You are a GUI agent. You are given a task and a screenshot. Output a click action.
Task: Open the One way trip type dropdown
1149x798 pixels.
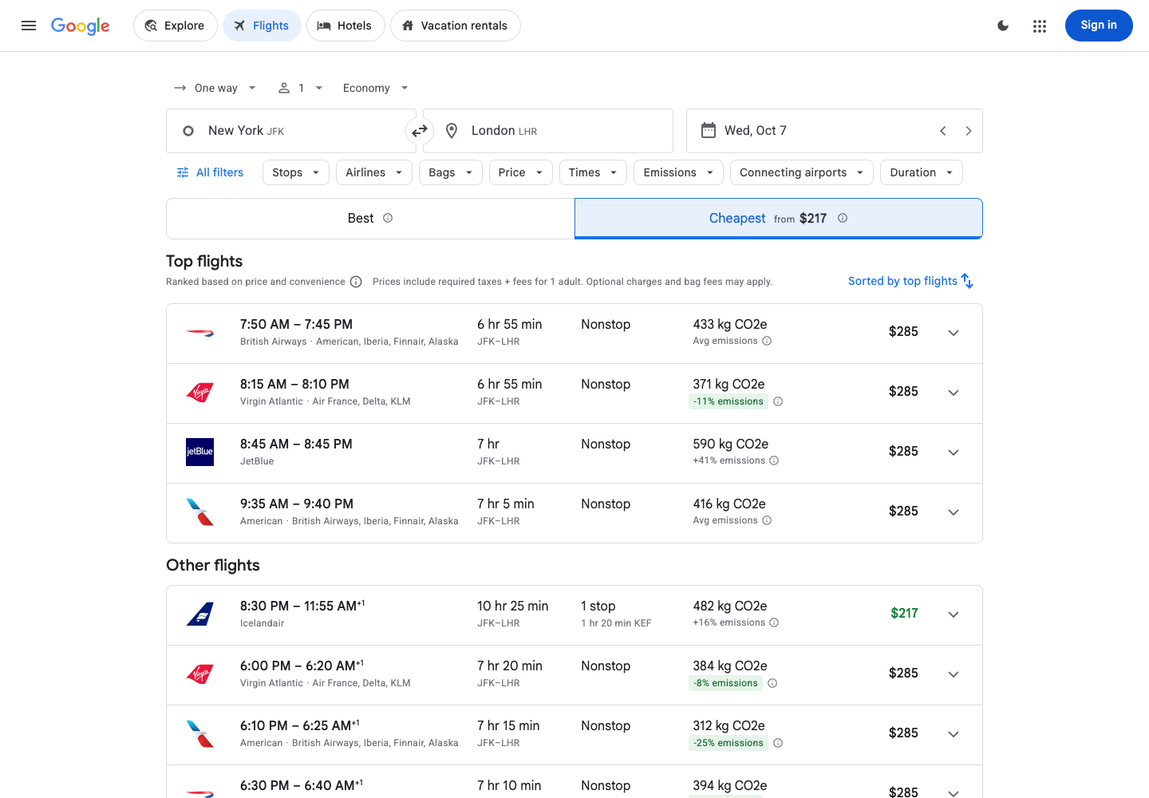[215, 88]
